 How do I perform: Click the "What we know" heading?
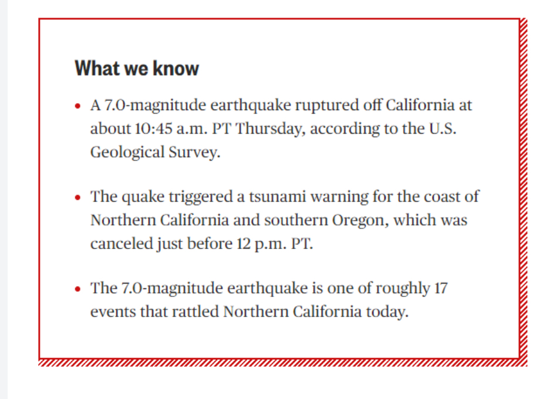point(137,68)
